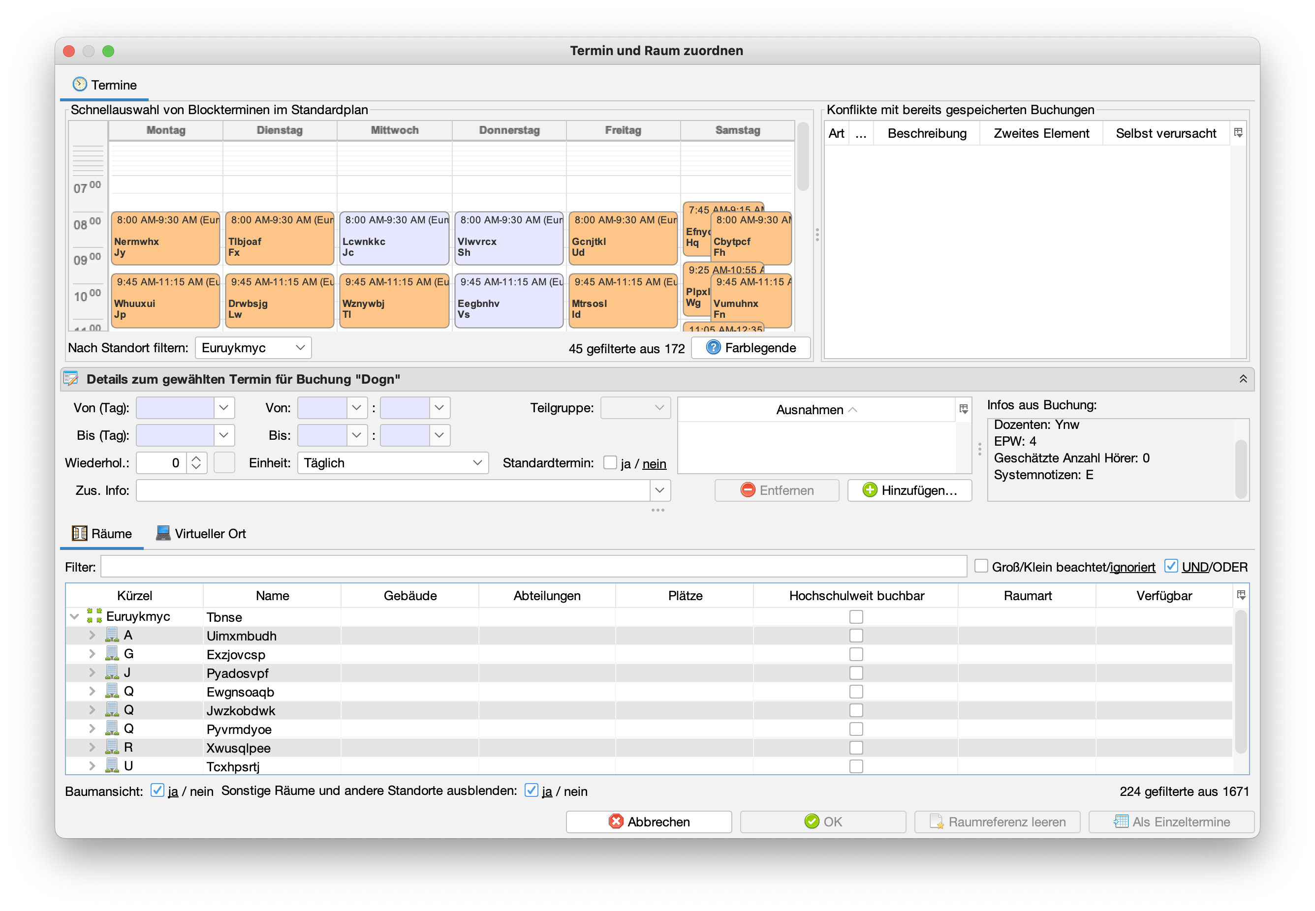The height and width of the screenshot is (911, 1315).
Task: Click the Euruykmyc location tree icon
Action: click(94, 616)
